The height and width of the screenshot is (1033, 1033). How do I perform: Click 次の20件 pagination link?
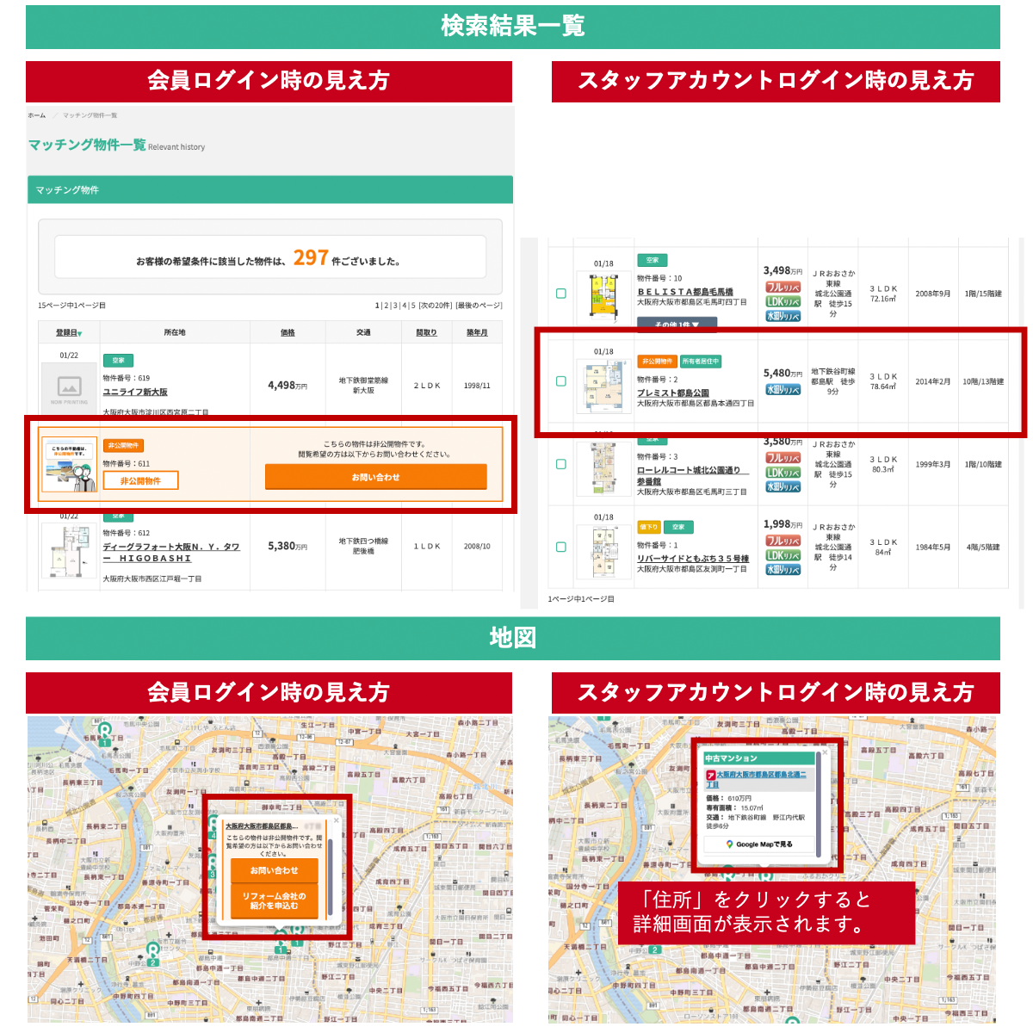[436, 306]
